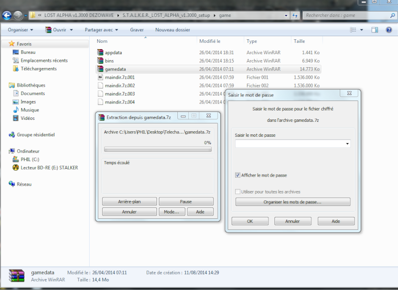
Task: Select the appdata archive icon
Action: (x=100, y=52)
